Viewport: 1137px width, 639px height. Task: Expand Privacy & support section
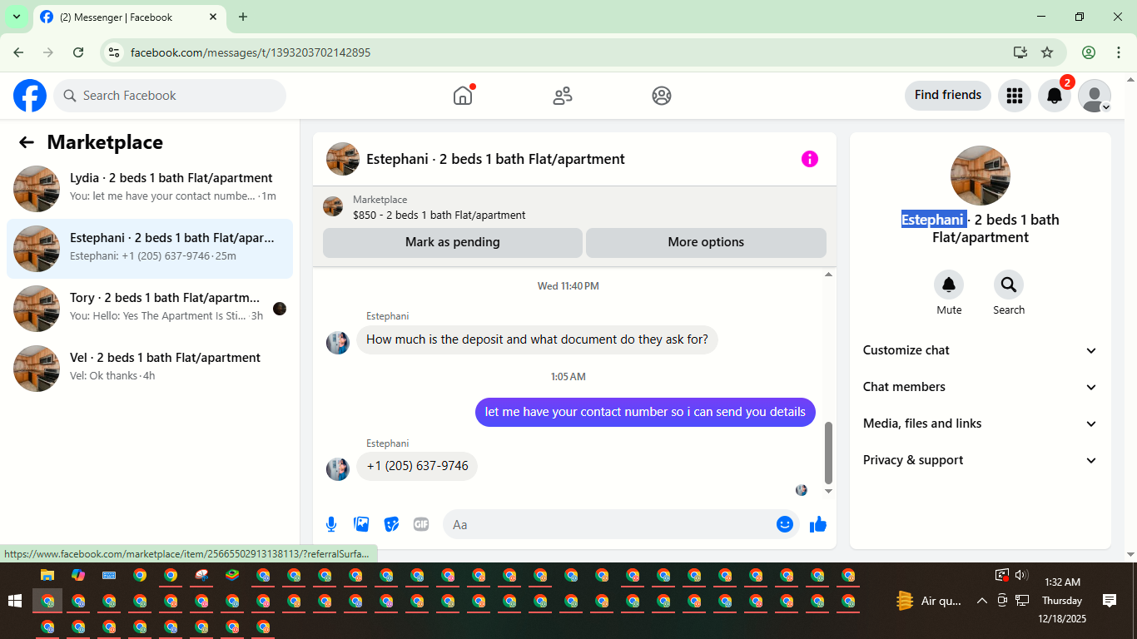point(981,460)
